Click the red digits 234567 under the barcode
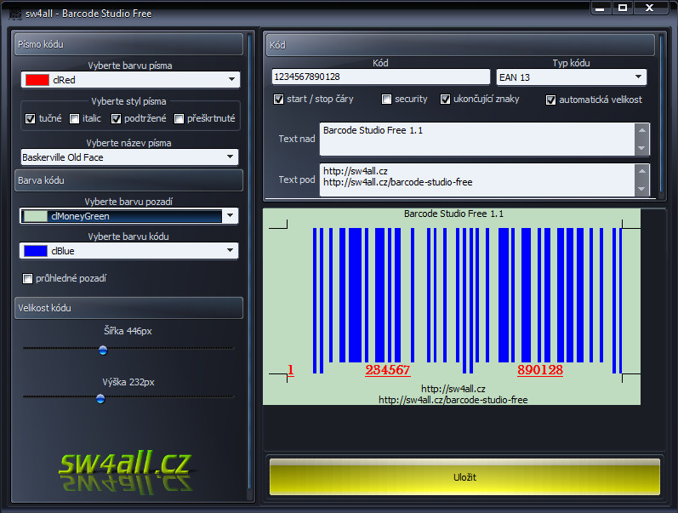This screenshot has width=678, height=513. point(388,370)
